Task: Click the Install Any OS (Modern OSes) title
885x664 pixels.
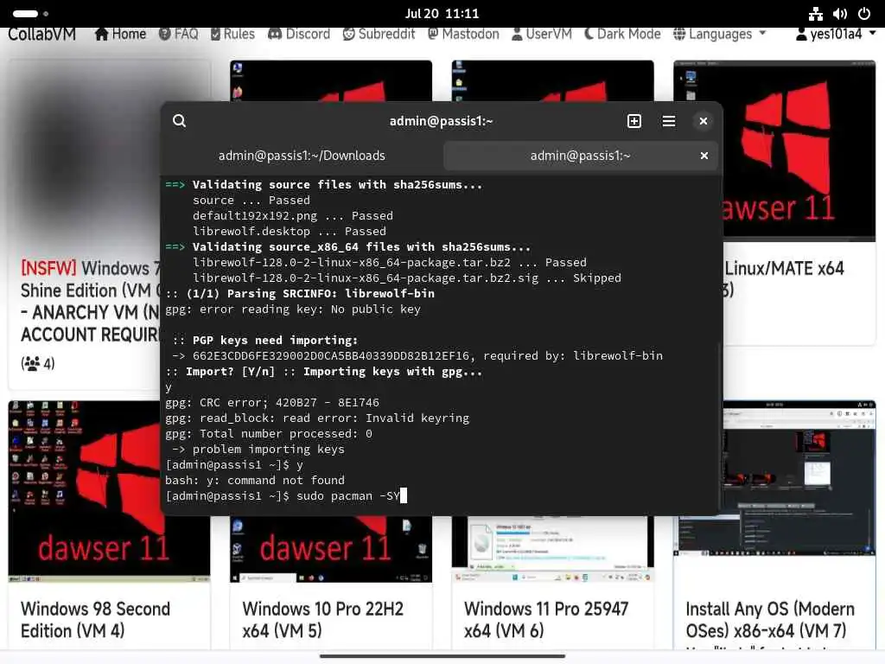Action: (x=770, y=619)
